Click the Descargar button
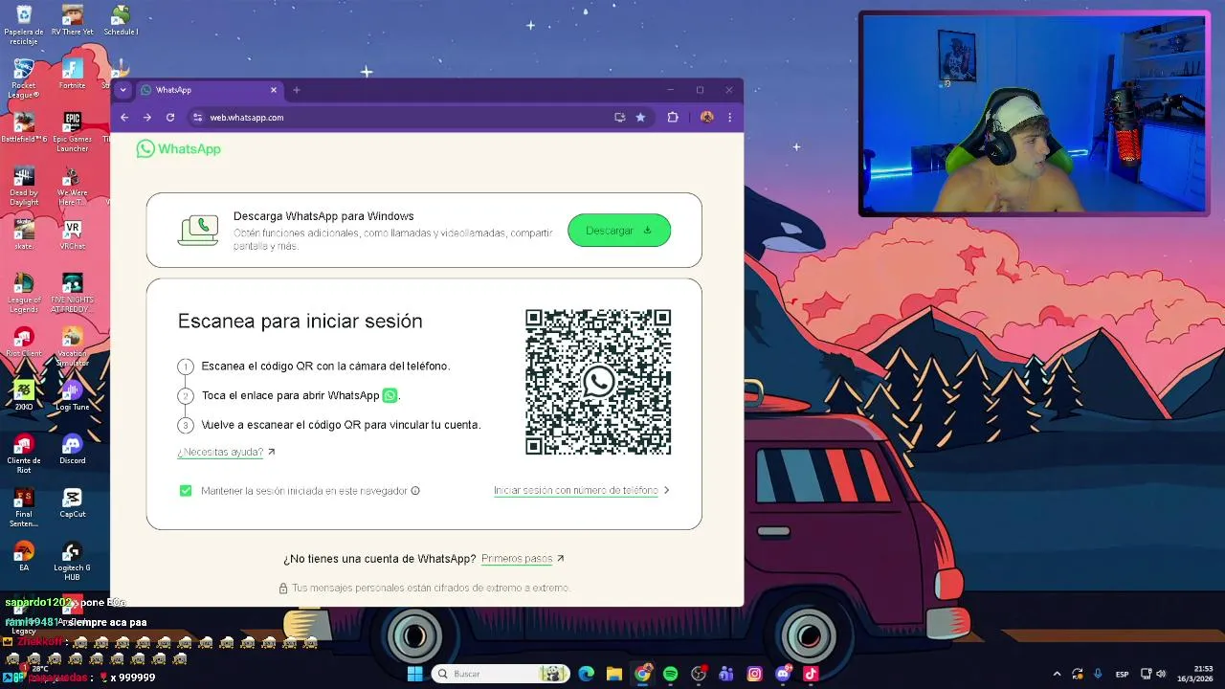Screen dimensions: 1225x689 coord(619,231)
